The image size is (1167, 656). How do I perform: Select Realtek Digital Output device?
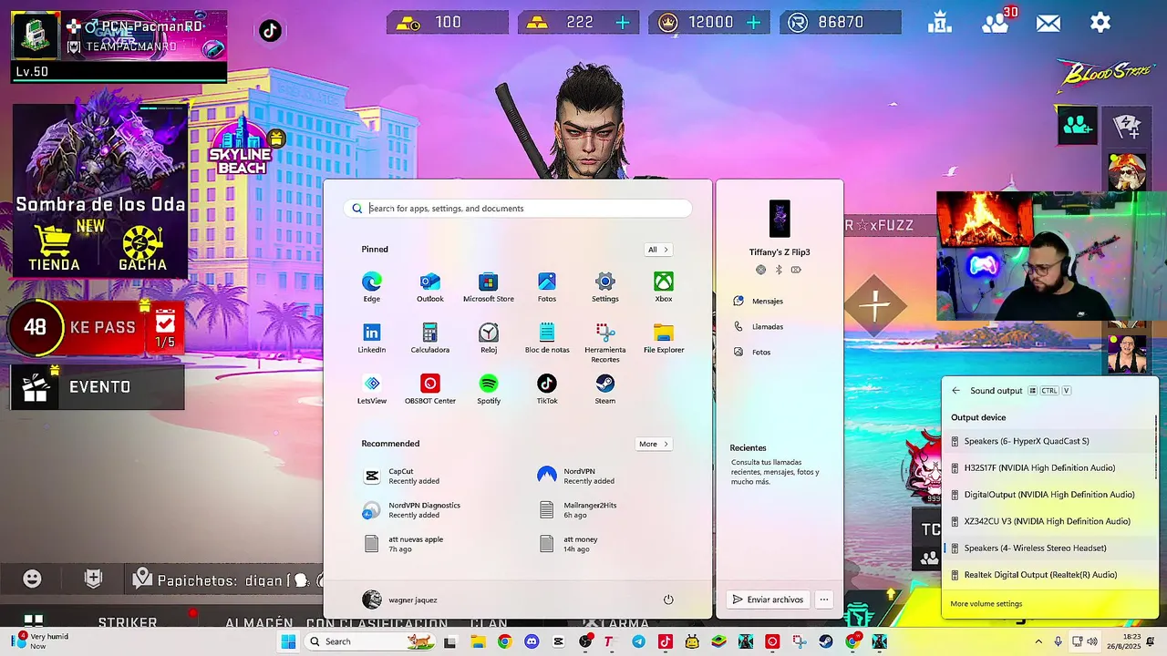tap(1050, 575)
